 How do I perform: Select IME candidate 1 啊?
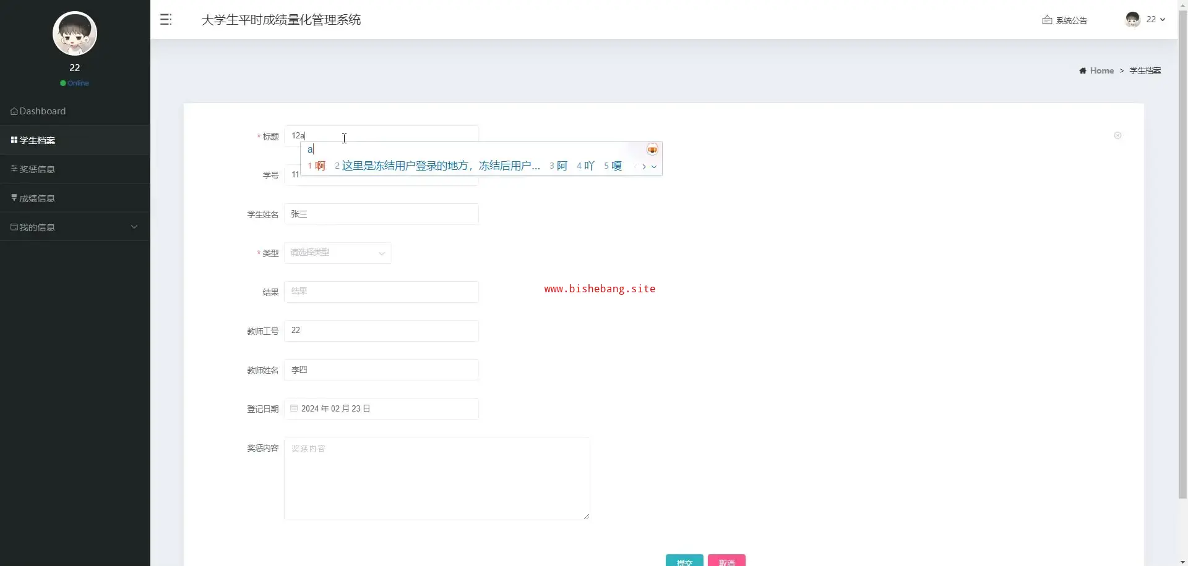[x=316, y=166]
